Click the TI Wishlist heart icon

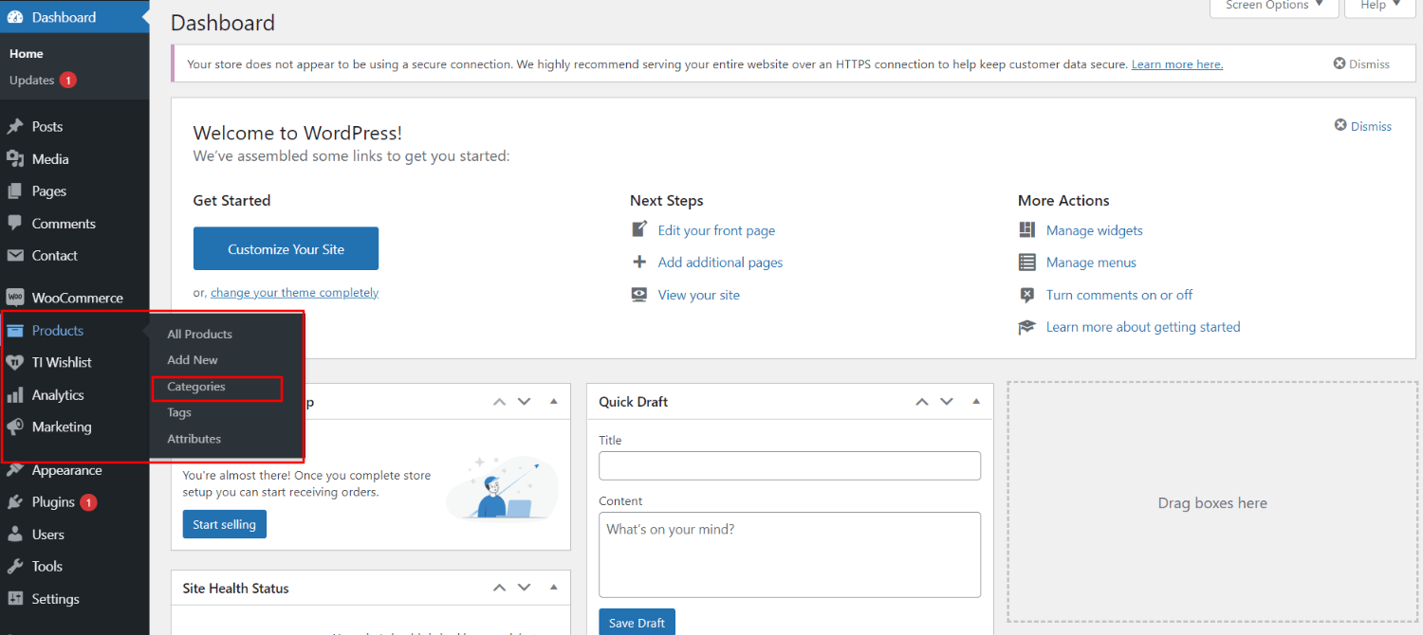[x=14, y=363]
